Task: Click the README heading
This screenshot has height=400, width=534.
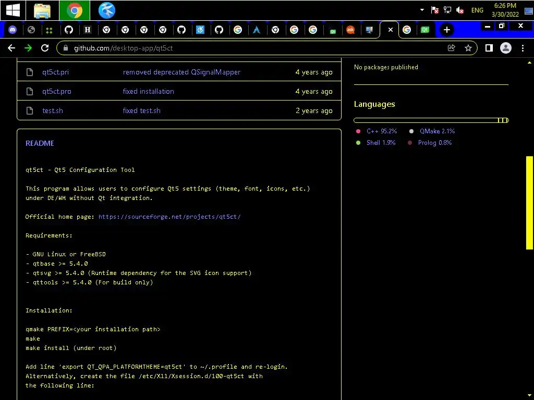Action: [x=40, y=143]
